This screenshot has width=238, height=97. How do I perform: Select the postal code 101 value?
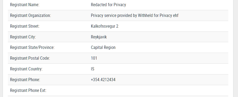coord(94,58)
